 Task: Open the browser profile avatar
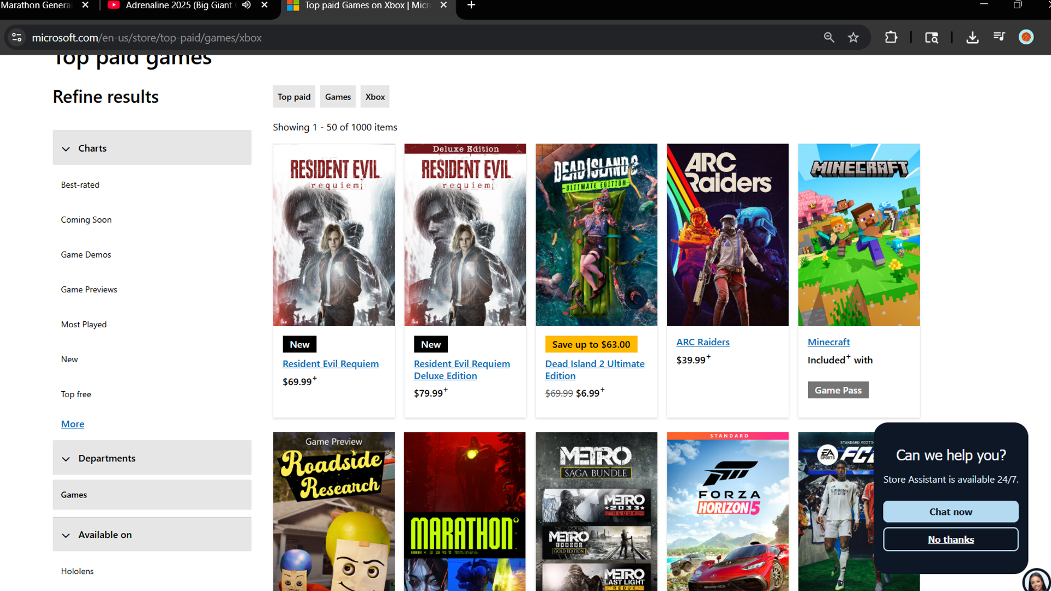1026,37
